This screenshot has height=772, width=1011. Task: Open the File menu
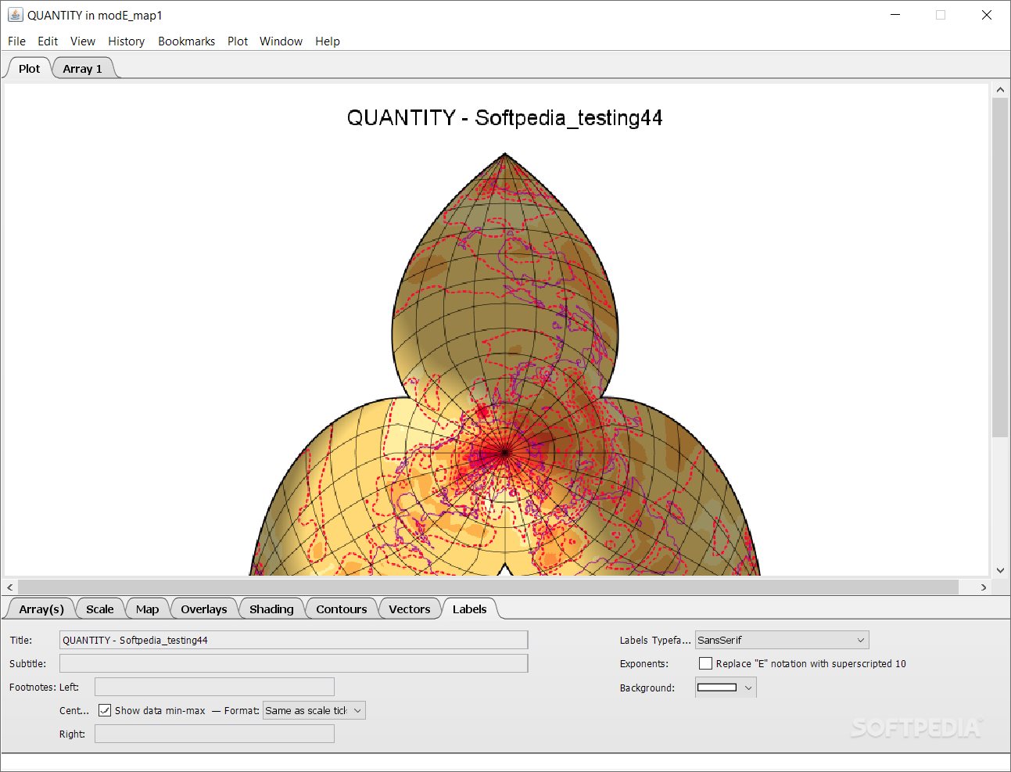(16, 41)
